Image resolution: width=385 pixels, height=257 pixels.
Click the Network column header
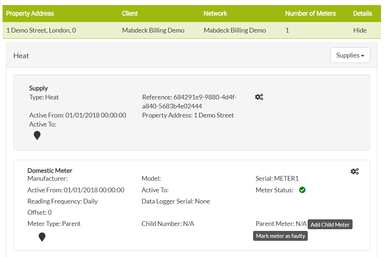(x=215, y=13)
